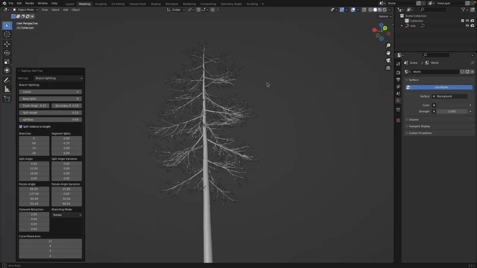Click the zoom viewport magnifier icon

tap(388, 45)
